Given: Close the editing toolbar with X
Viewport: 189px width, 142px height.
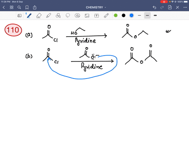Looking at the screenshot, I should coord(178,7).
